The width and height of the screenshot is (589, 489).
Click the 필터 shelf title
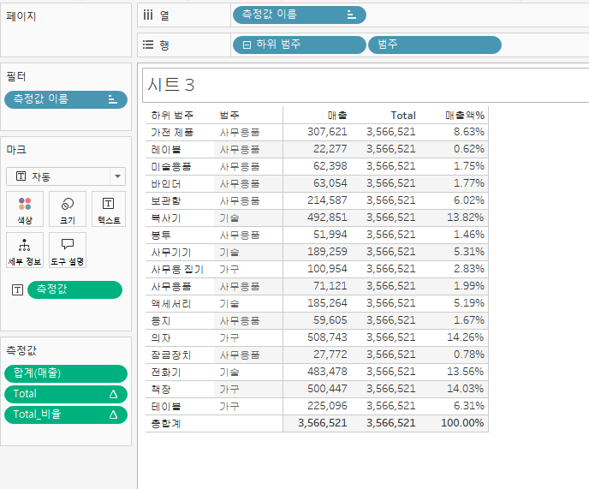(16, 77)
